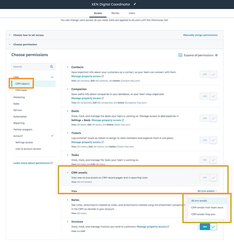
Task: Disable the Invoices ON switch
Action: point(208,227)
